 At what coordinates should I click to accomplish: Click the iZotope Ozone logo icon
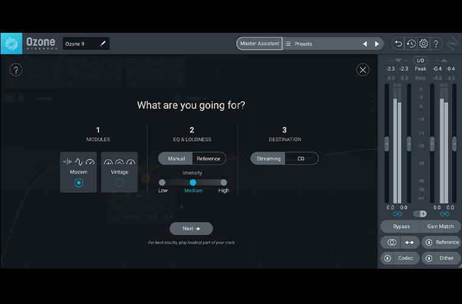[12, 44]
